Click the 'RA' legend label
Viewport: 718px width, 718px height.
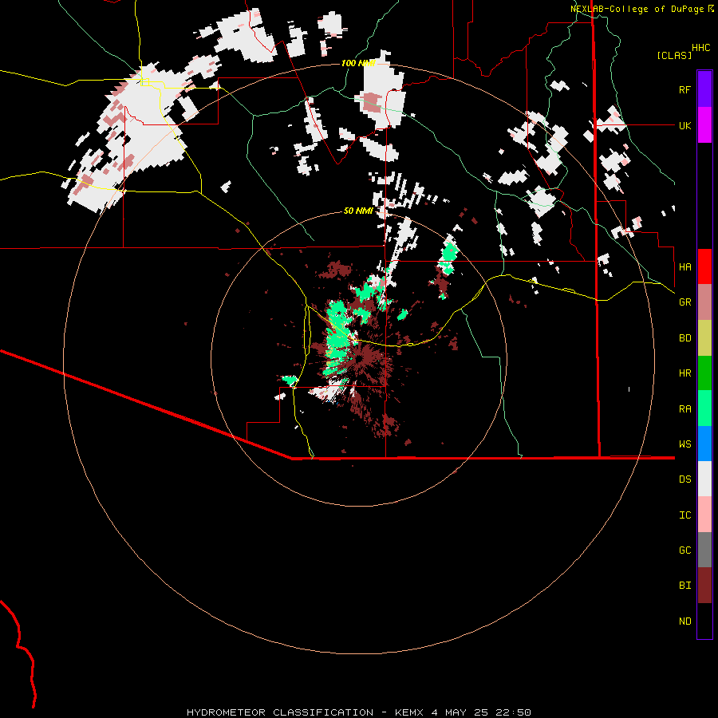click(684, 409)
